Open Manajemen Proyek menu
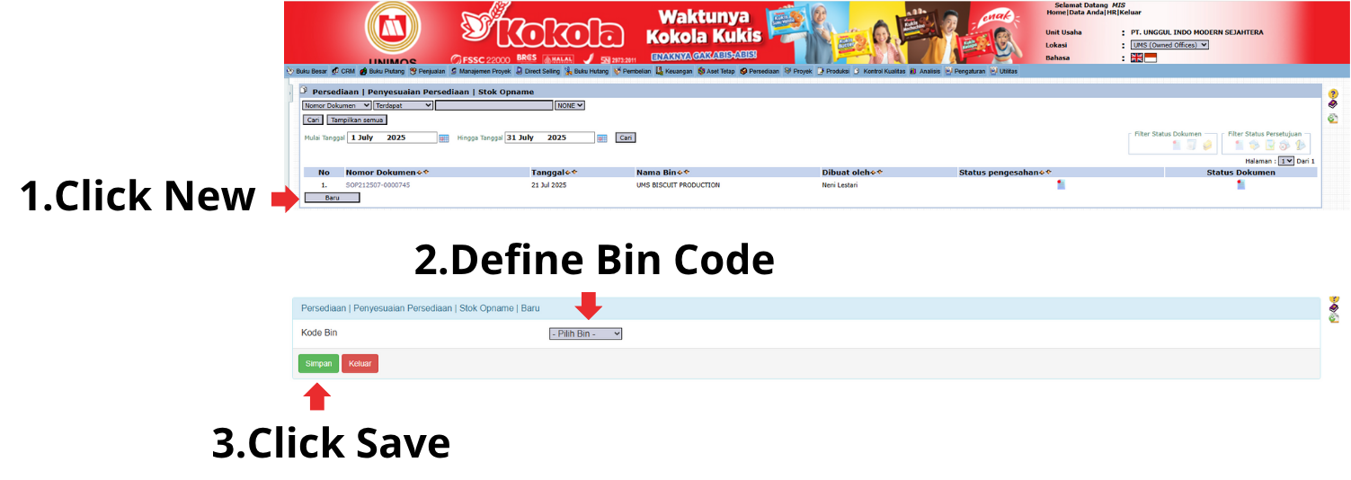Viewport: 1351px width, 480px height. 481,71
